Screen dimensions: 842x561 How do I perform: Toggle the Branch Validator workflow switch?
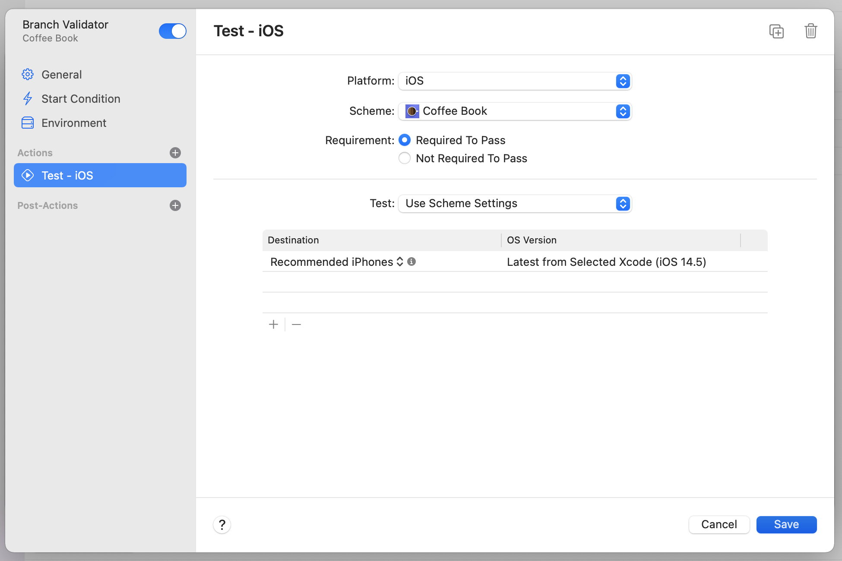click(x=172, y=31)
